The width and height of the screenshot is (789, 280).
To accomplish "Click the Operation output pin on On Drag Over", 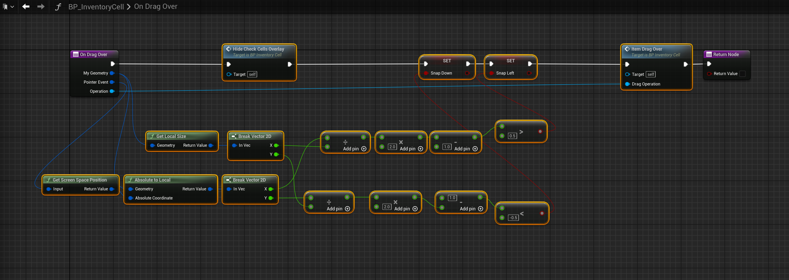I will point(112,91).
